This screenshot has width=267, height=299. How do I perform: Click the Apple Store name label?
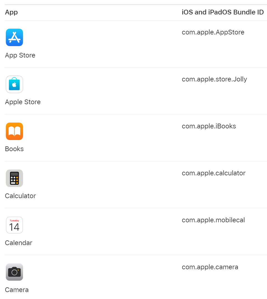23,102
